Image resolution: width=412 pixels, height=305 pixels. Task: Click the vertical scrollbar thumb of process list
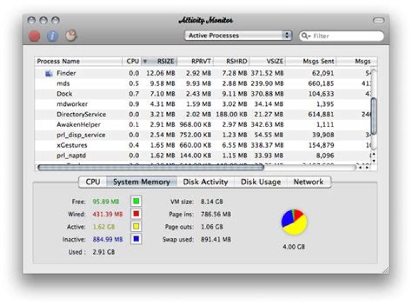pos(374,116)
